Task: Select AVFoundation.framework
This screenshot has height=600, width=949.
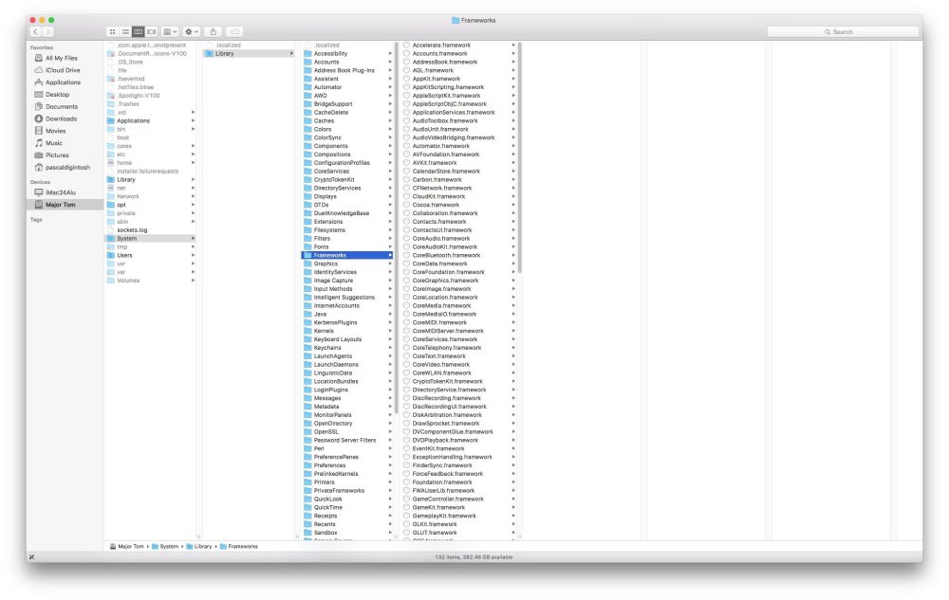Action: [458, 155]
